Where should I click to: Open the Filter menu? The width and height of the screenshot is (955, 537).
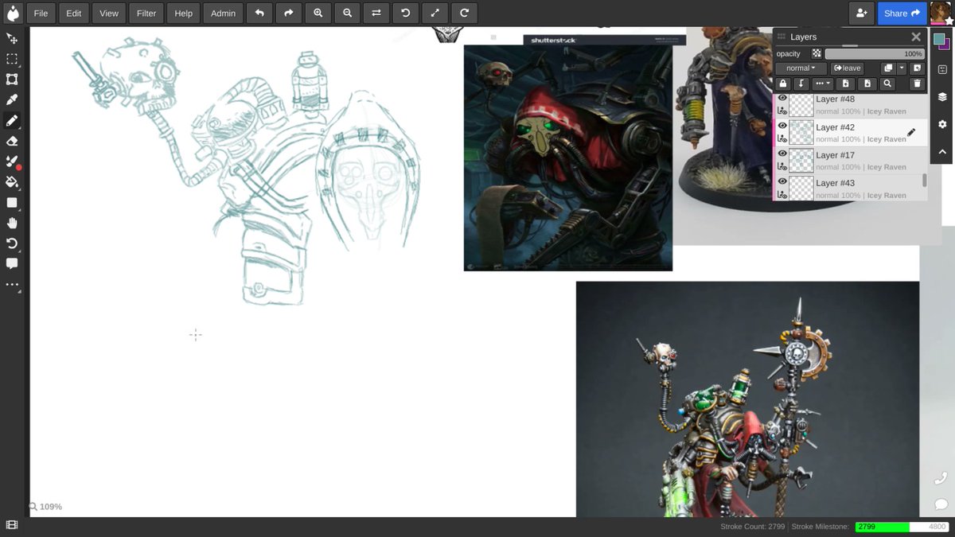click(x=146, y=13)
